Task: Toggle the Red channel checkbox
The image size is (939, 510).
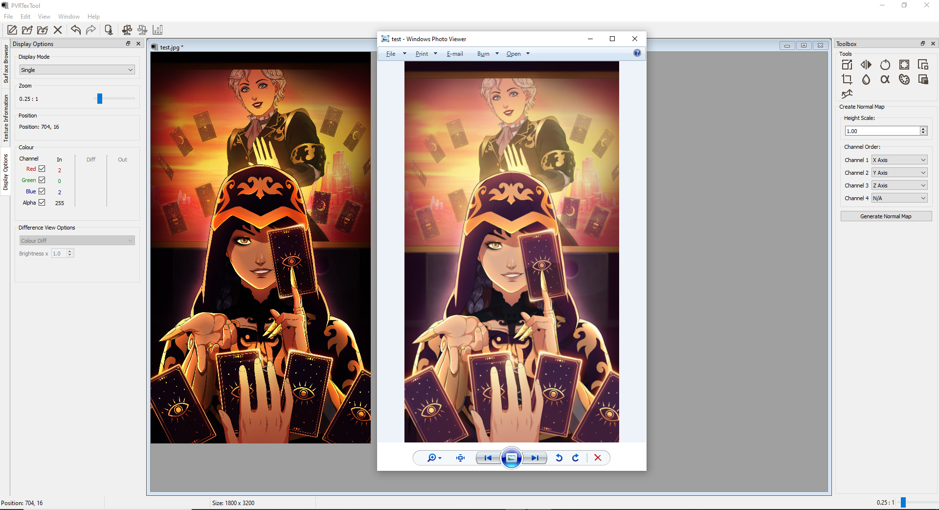Action: coord(42,169)
